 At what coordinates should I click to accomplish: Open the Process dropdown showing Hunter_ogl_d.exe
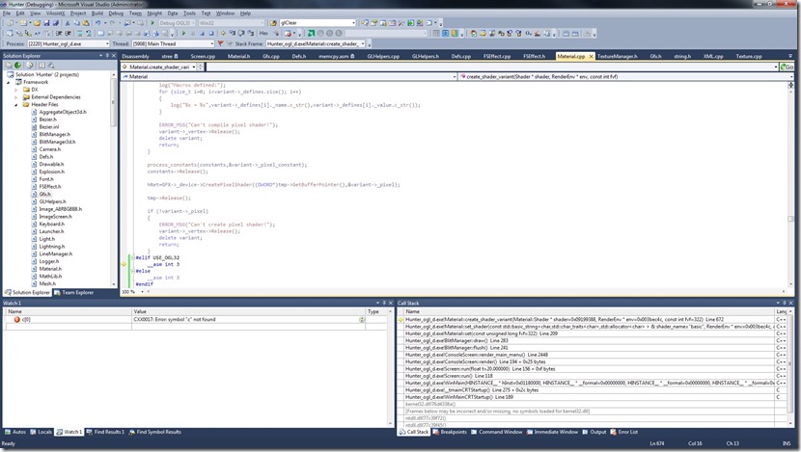point(107,44)
